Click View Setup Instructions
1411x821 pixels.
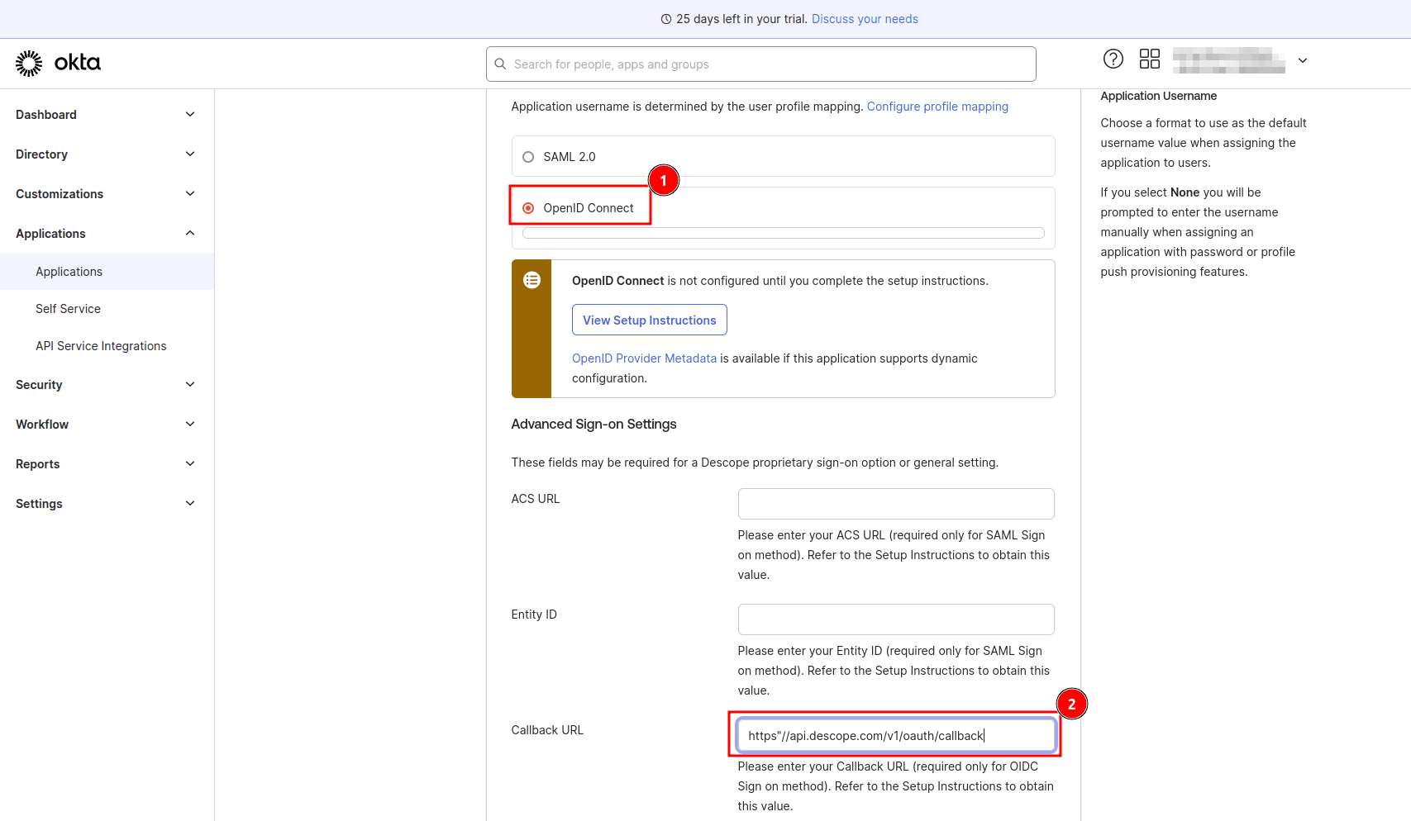pos(649,320)
